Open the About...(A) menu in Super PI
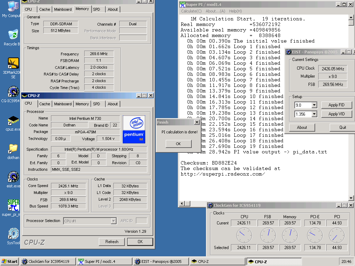 [x=215, y=11]
